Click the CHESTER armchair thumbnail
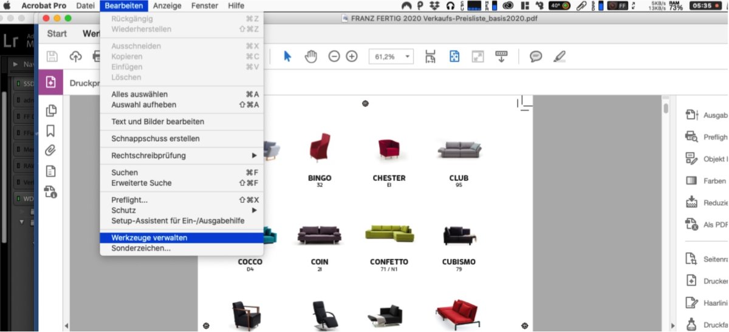This screenshot has width=729, height=332. [x=388, y=148]
